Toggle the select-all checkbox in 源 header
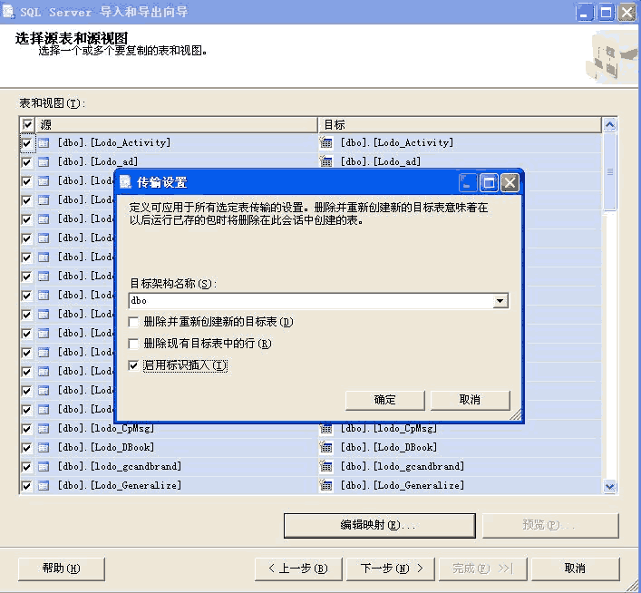641x593 pixels. 27,124
